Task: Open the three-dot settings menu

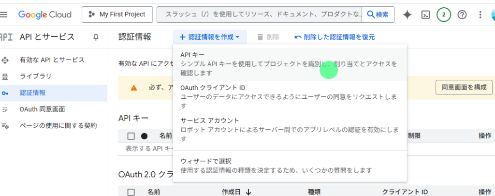Action: [x=480, y=15]
